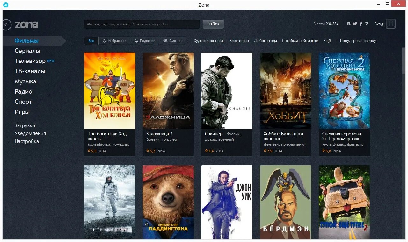Open the Телевизор section

point(30,61)
